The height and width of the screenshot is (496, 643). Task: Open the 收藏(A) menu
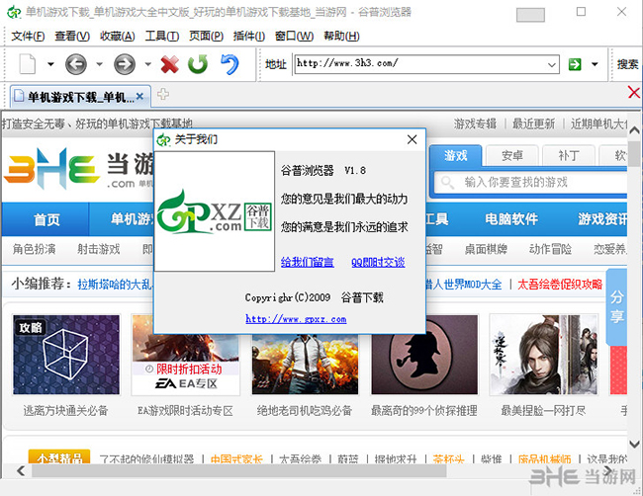click(x=118, y=36)
